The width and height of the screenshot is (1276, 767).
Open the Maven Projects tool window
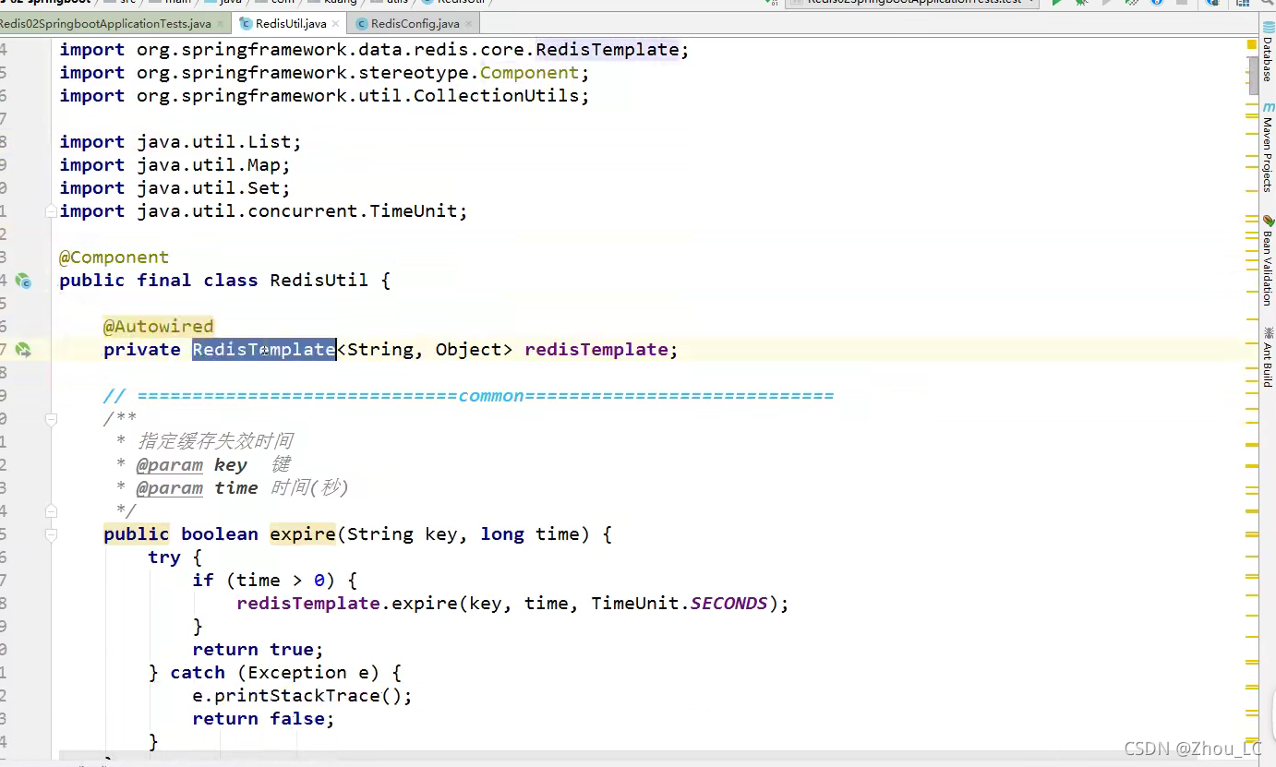[x=1268, y=148]
